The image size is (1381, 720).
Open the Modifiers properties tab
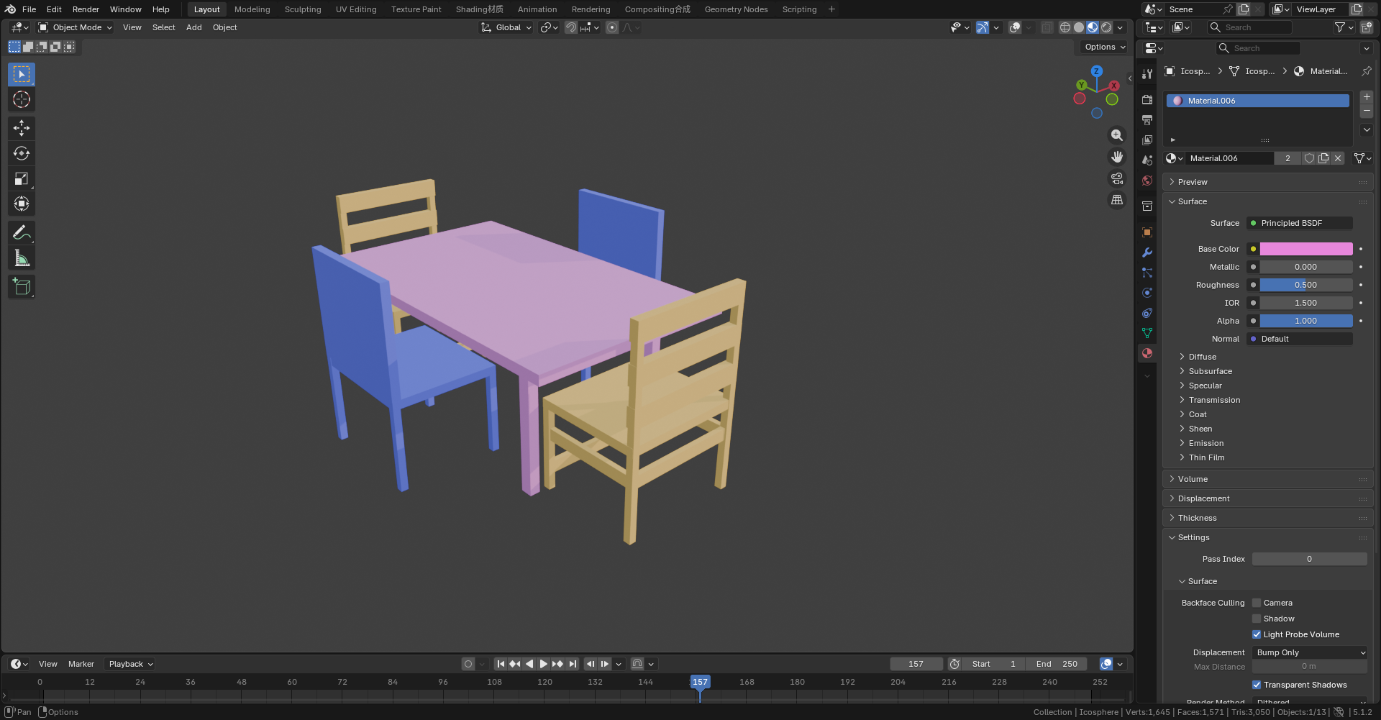[x=1147, y=252]
